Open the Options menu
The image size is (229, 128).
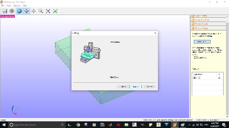click(x=17, y=6)
